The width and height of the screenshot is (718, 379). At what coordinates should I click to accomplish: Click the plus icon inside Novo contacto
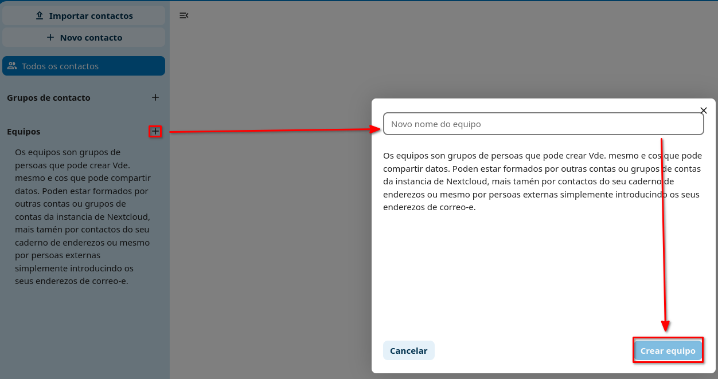point(51,37)
